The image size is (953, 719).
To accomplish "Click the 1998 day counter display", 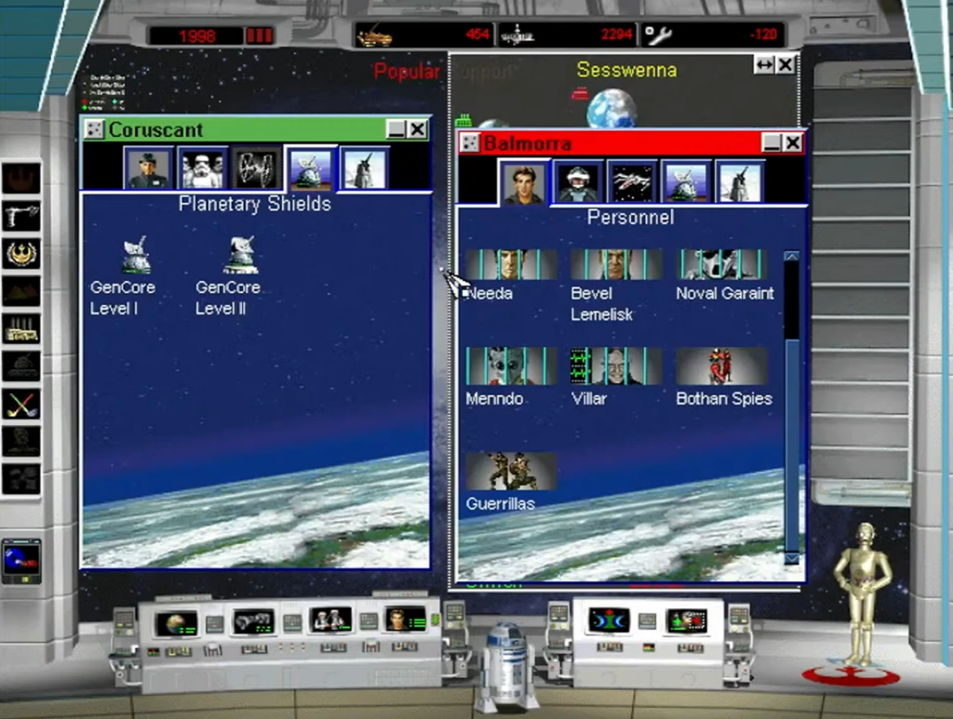I will point(197,36).
